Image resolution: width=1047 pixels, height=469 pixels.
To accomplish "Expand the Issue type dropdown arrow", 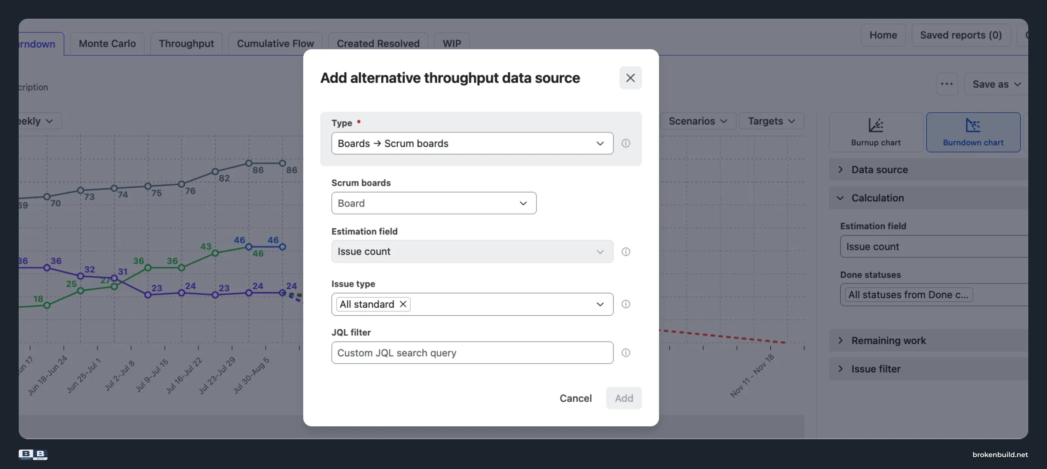I will [600, 304].
